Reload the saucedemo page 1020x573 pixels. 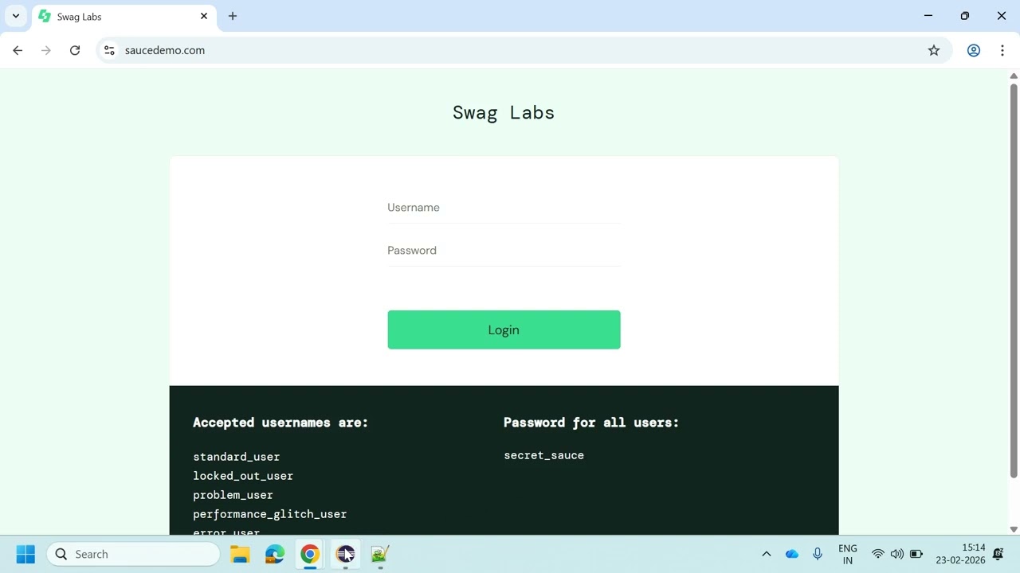[75, 50]
